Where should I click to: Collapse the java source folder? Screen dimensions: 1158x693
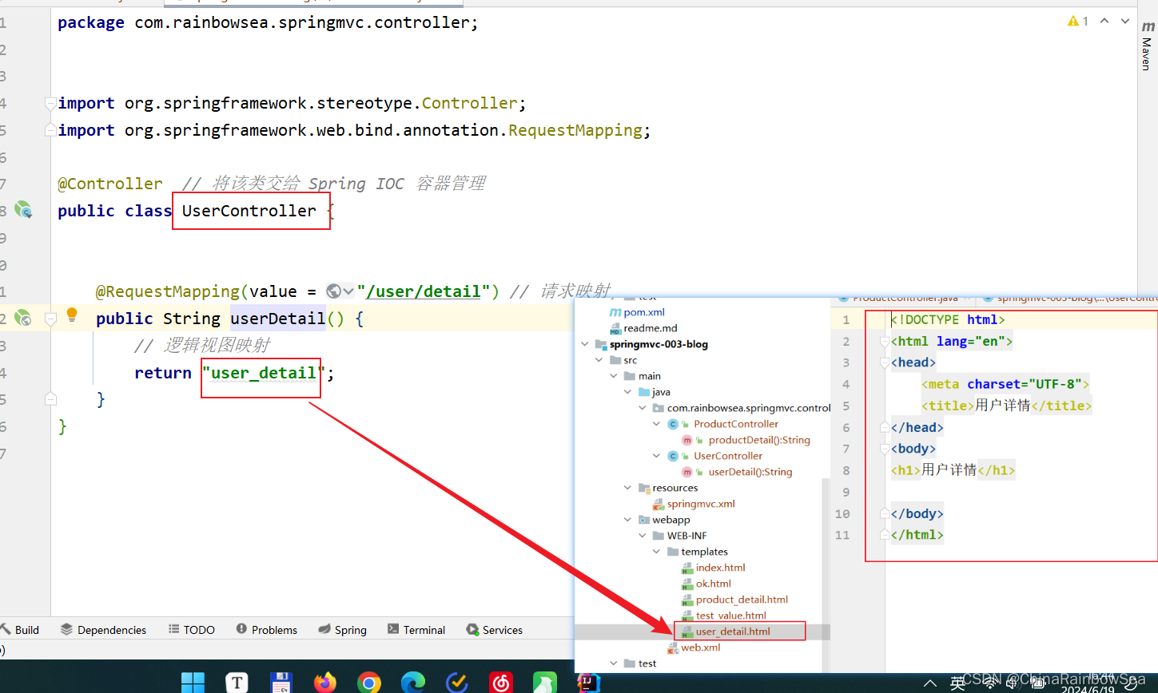[628, 392]
